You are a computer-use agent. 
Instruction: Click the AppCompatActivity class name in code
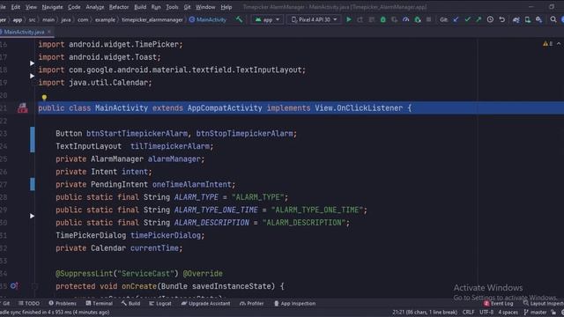click(225, 107)
